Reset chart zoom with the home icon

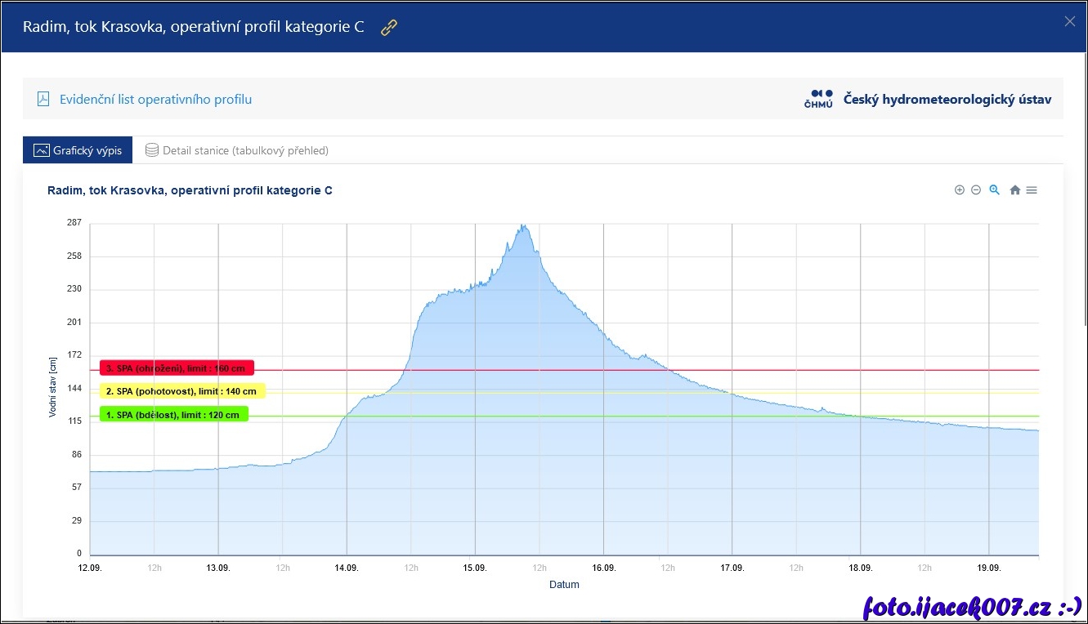pyautogui.click(x=1014, y=190)
